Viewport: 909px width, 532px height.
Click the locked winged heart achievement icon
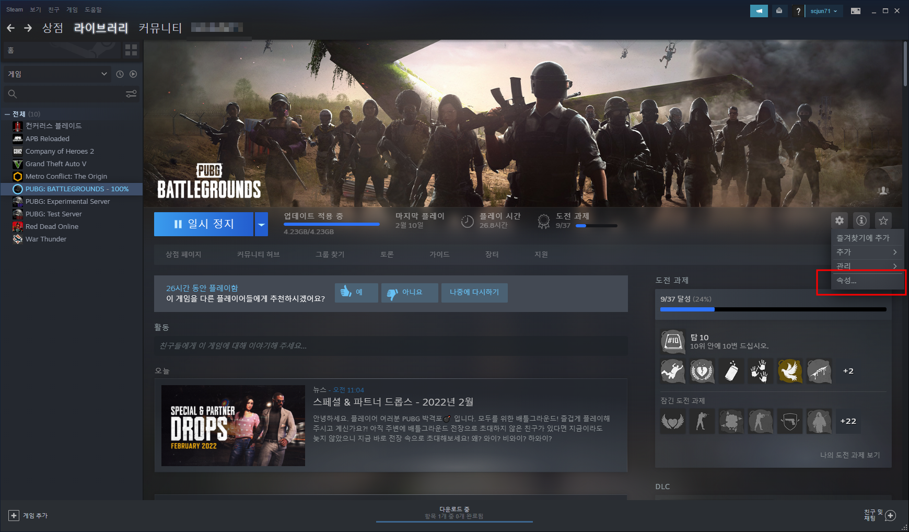(x=673, y=421)
